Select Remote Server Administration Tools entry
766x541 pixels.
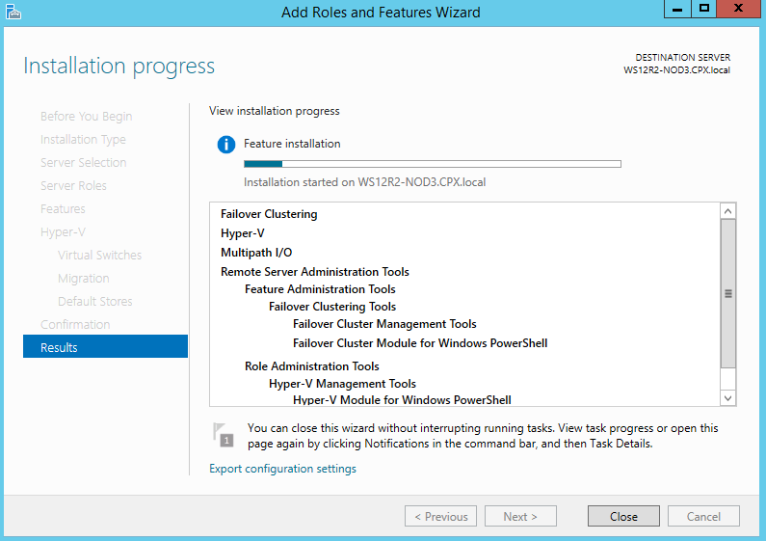click(315, 272)
